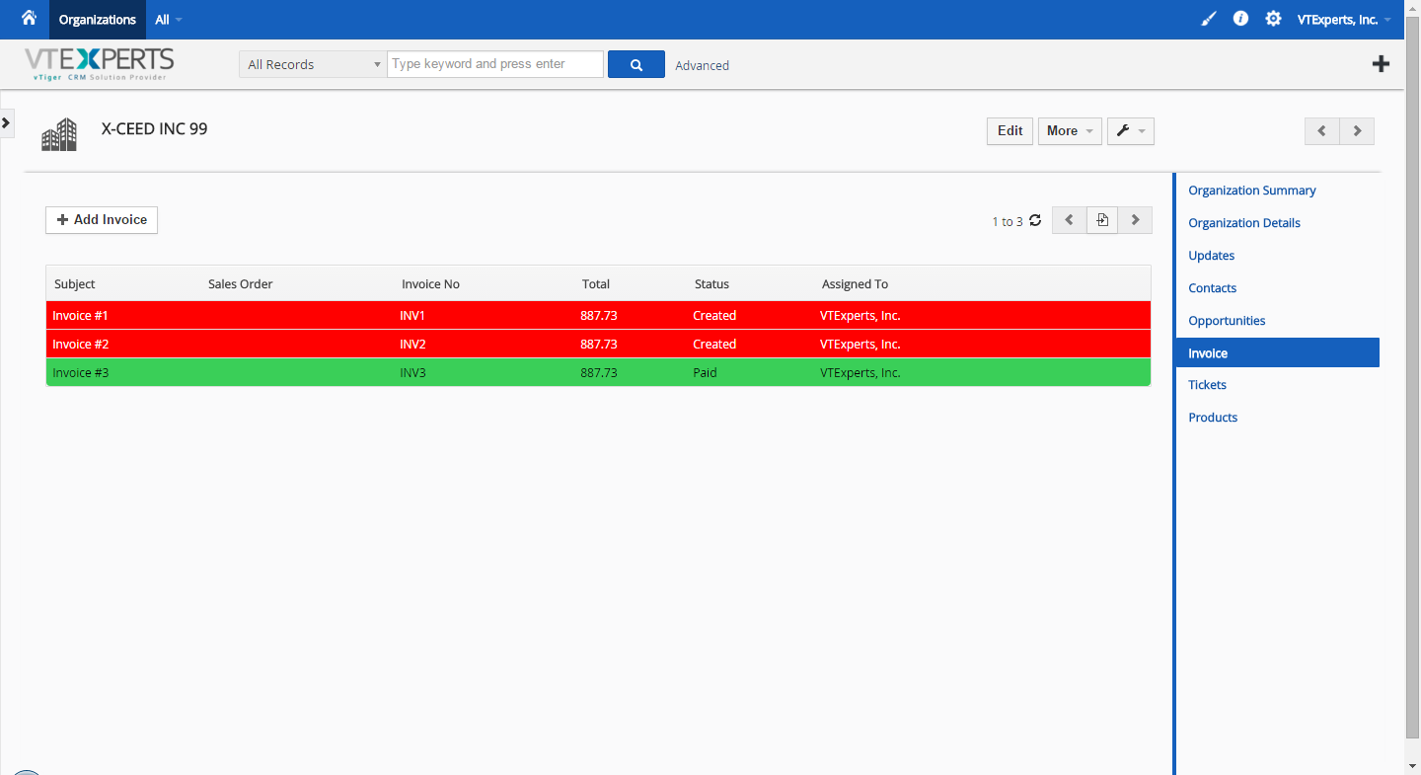Viewport: 1421px width, 775px height.
Task: Open the All modules dropdown
Action: coord(169,20)
